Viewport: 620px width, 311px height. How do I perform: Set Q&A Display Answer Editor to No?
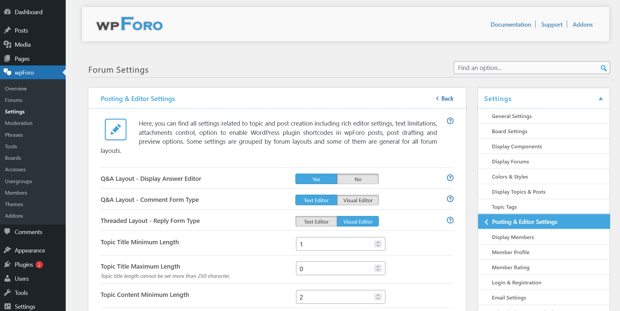pyautogui.click(x=358, y=179)
